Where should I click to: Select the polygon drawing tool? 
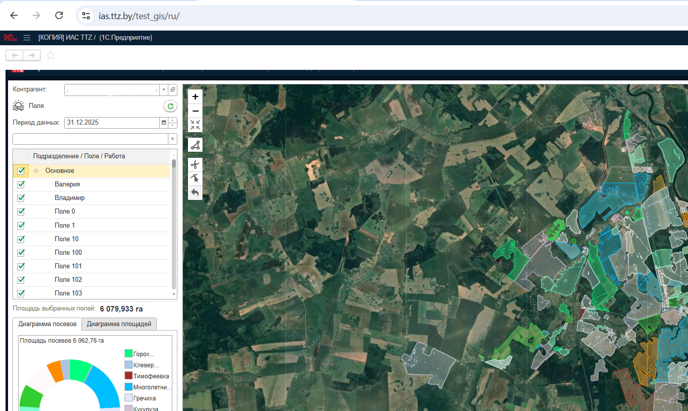tap(195, 145)
